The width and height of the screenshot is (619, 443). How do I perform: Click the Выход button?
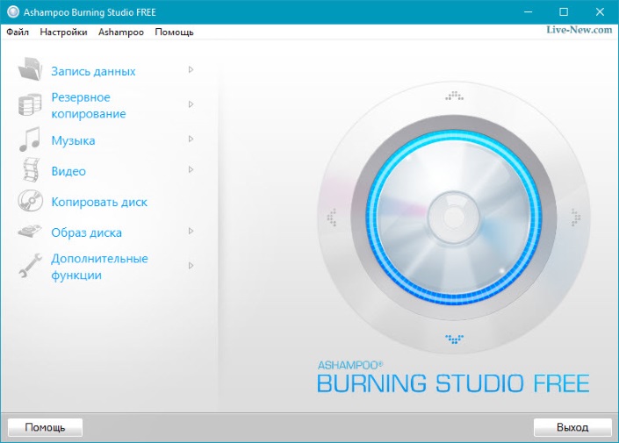point(572,427)
